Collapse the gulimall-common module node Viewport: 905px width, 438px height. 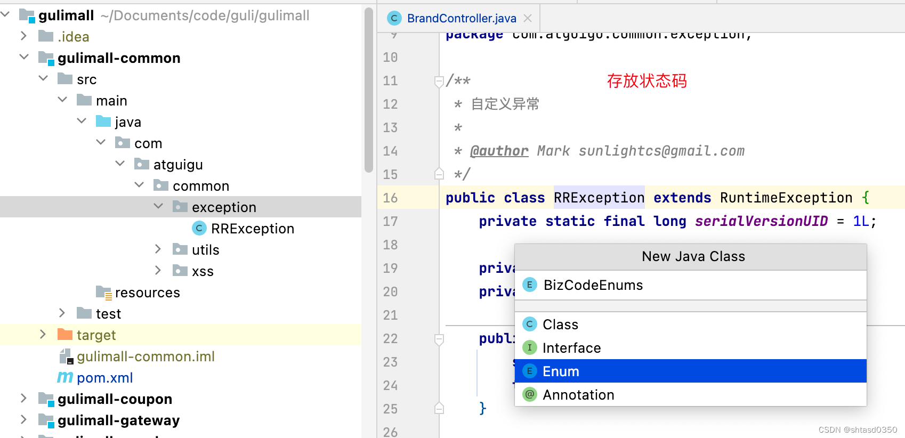(x=24, y=56)
